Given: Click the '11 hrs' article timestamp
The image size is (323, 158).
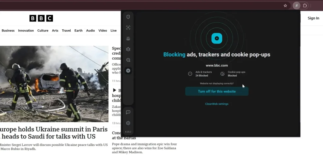Looking at the screenshot, I should [116, 81].
